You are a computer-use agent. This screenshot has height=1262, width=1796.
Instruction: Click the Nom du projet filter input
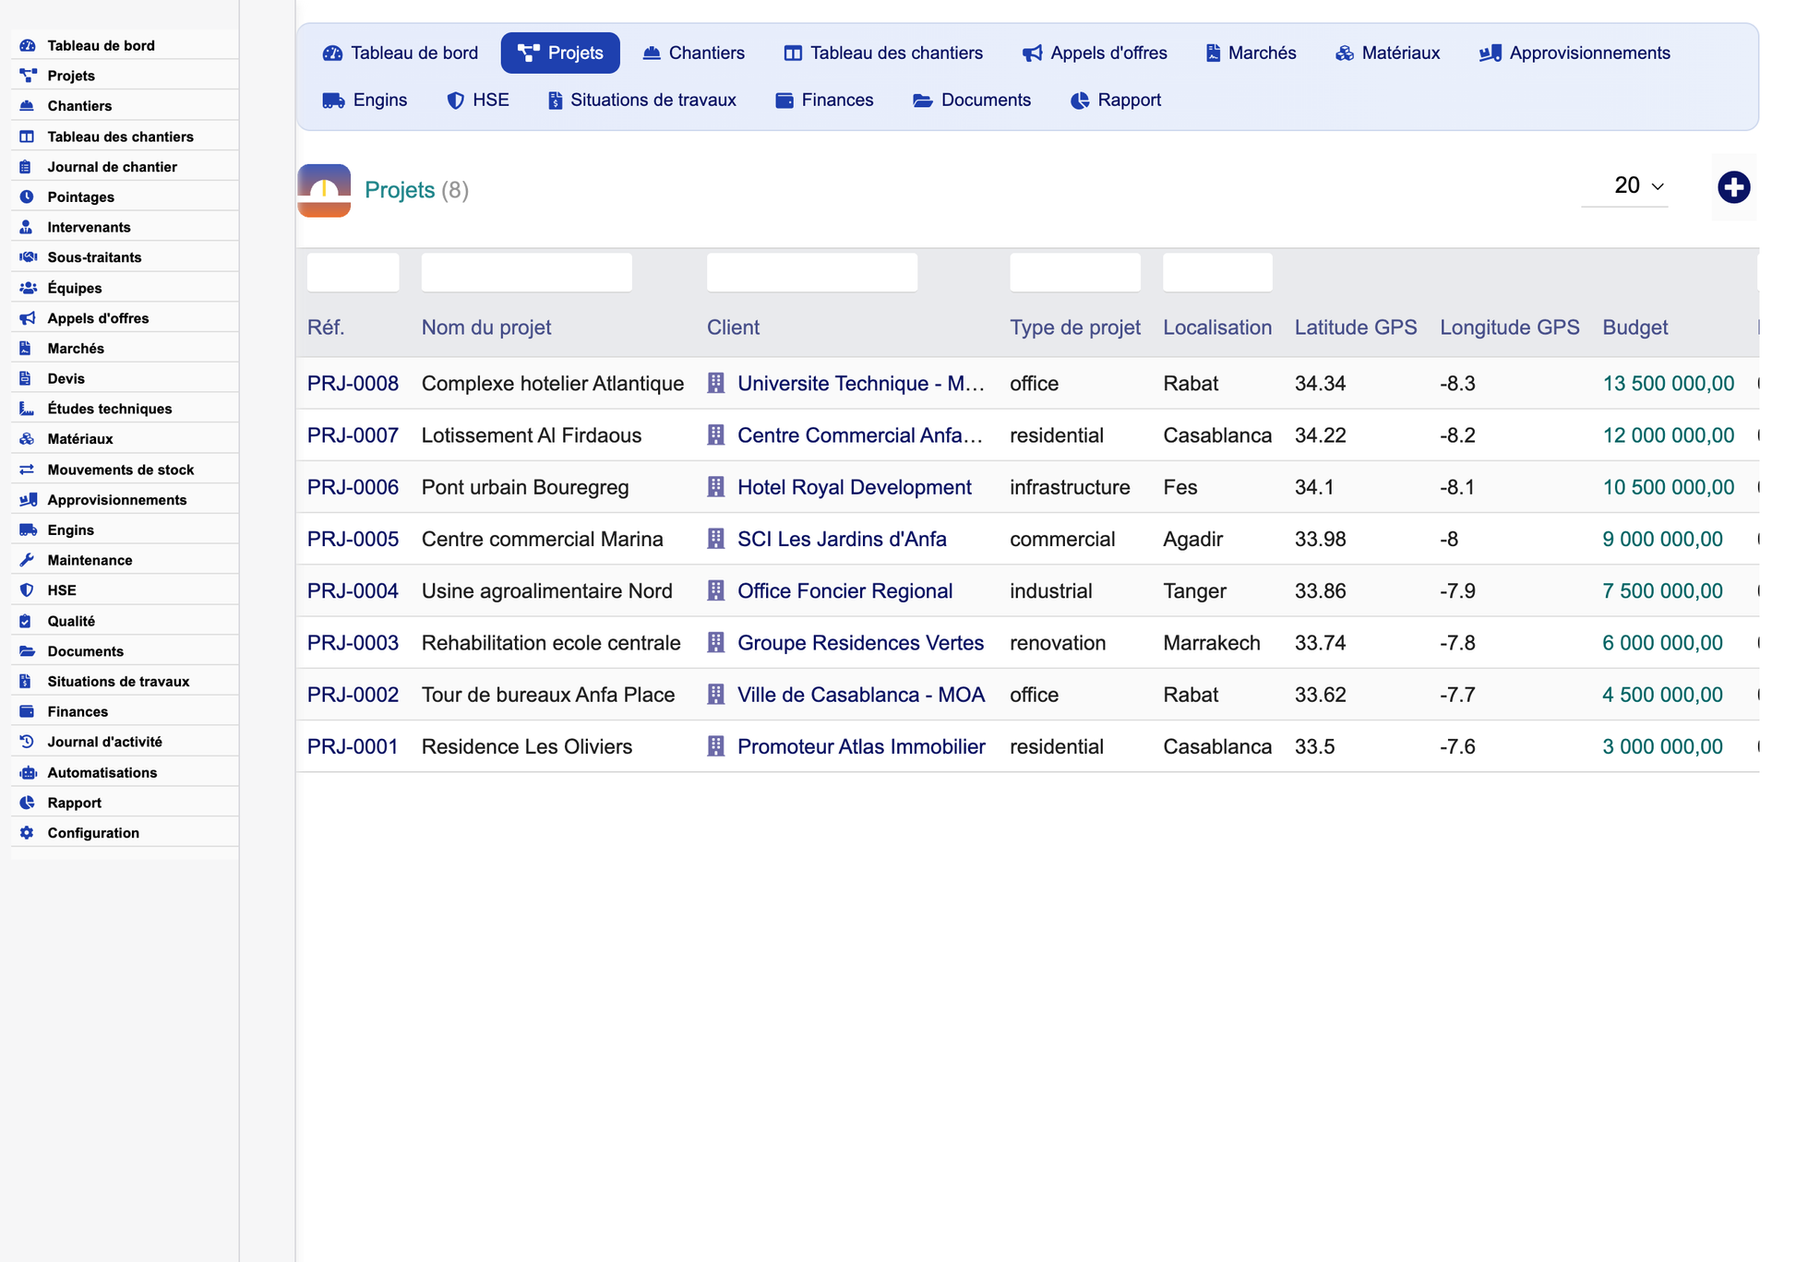click(527, 272)
